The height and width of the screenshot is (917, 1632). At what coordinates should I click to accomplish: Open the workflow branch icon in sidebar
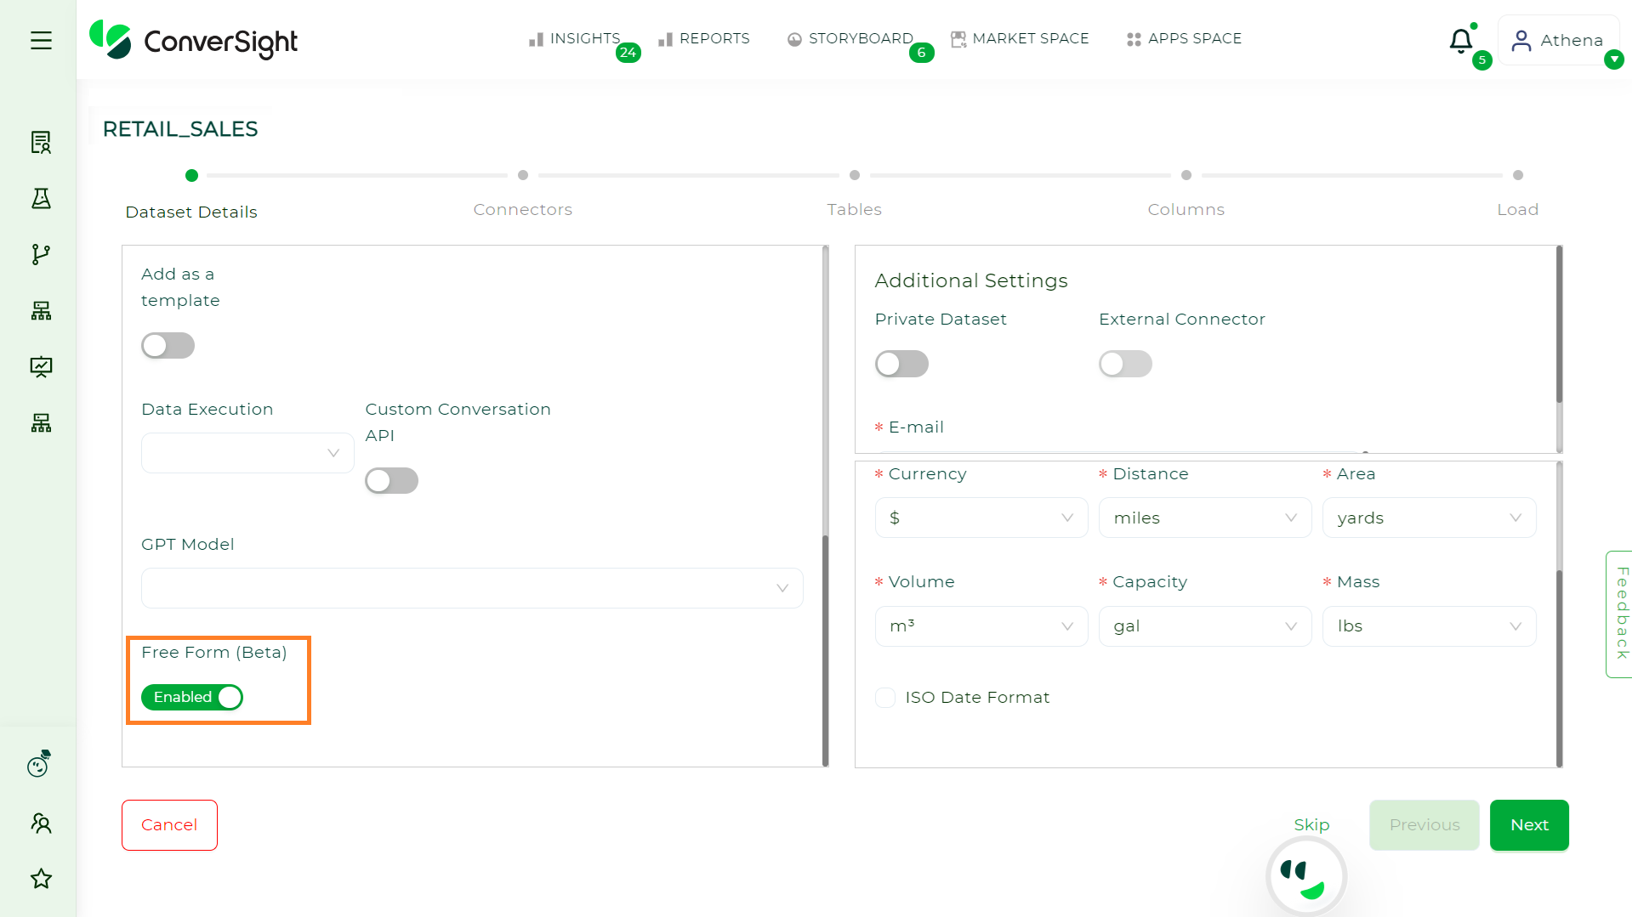click(41, 254)
